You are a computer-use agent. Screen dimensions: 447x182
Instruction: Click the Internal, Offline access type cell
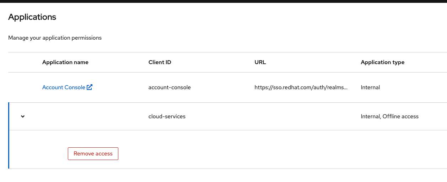[389, 116]
